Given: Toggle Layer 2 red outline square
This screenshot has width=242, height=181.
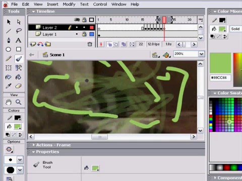Looking at the screenshot, I should click(x=92, y=27).
